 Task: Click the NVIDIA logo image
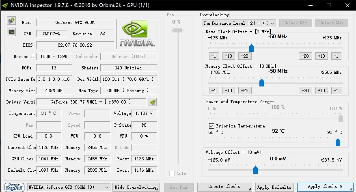[137, 34]
